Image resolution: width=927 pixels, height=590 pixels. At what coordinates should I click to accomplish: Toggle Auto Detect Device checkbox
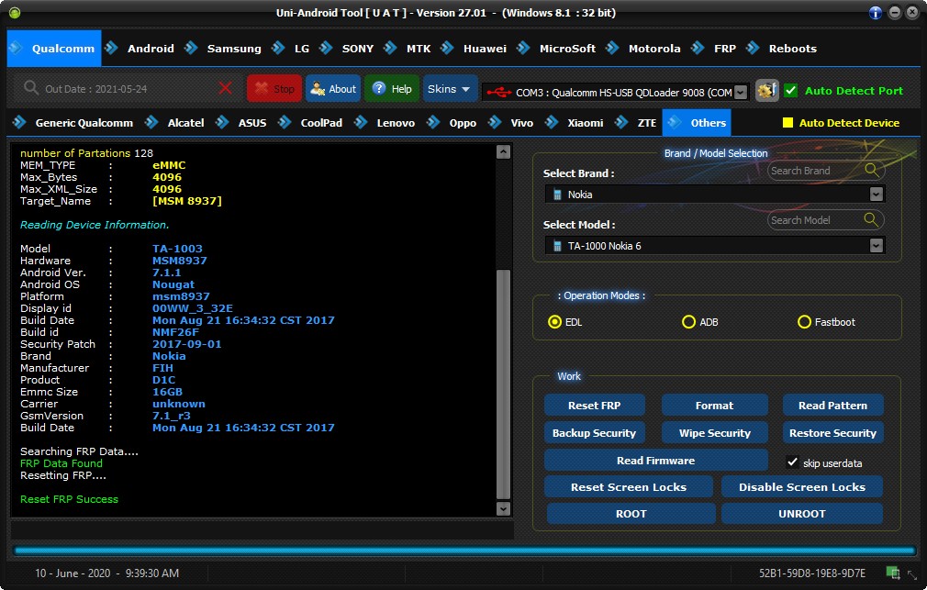787,122
